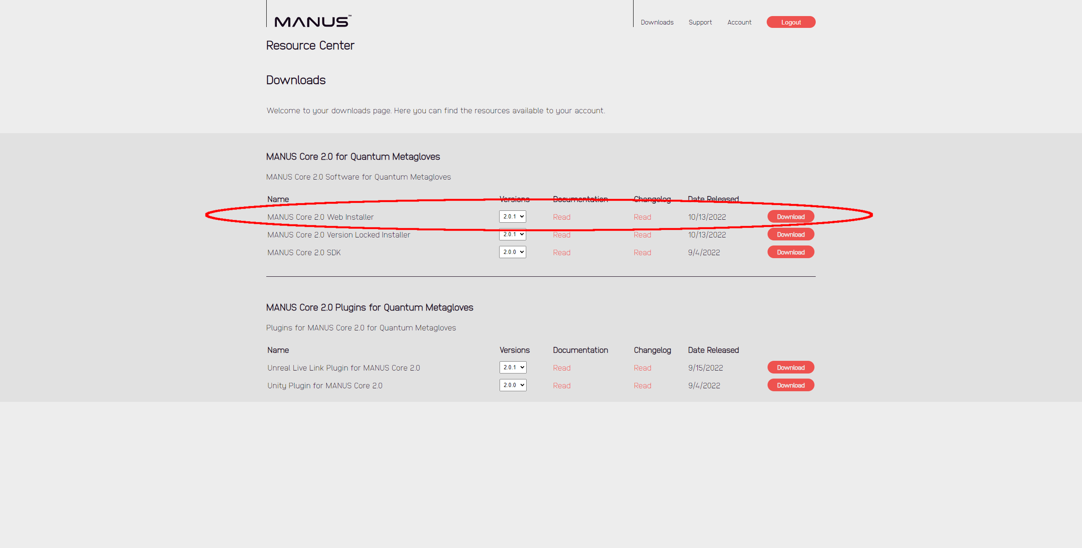Open version dropdown for Web Installer
The width and height of the screenshot is (1082, 548).
click(513, 216)
